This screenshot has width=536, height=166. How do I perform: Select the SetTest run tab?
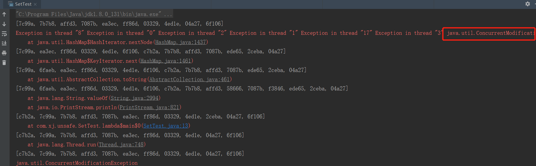pos(23,4)
